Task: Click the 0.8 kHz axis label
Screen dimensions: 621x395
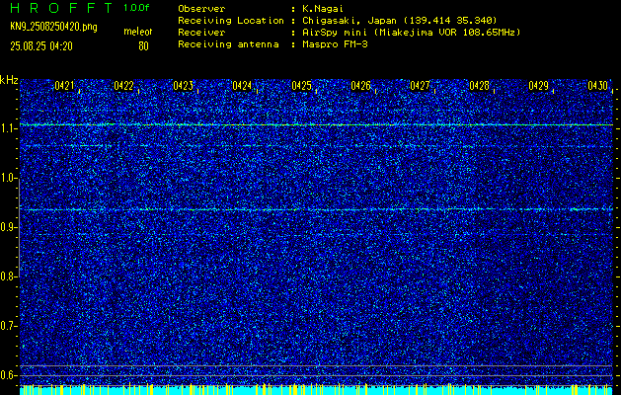Action: click(x=8, y=276)
